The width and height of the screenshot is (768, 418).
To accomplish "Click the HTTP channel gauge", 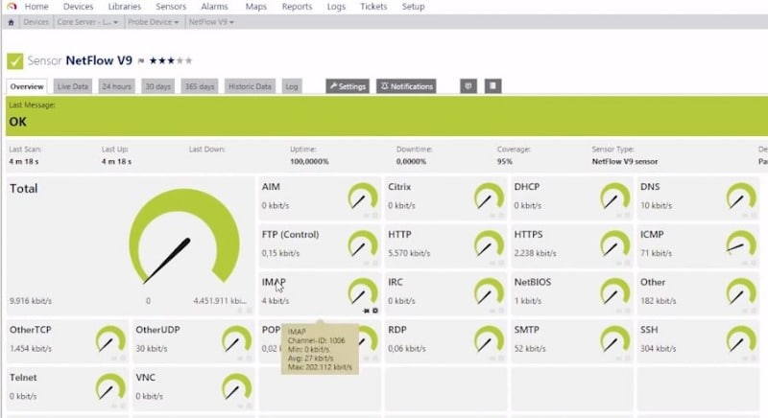I will [489, 244].
